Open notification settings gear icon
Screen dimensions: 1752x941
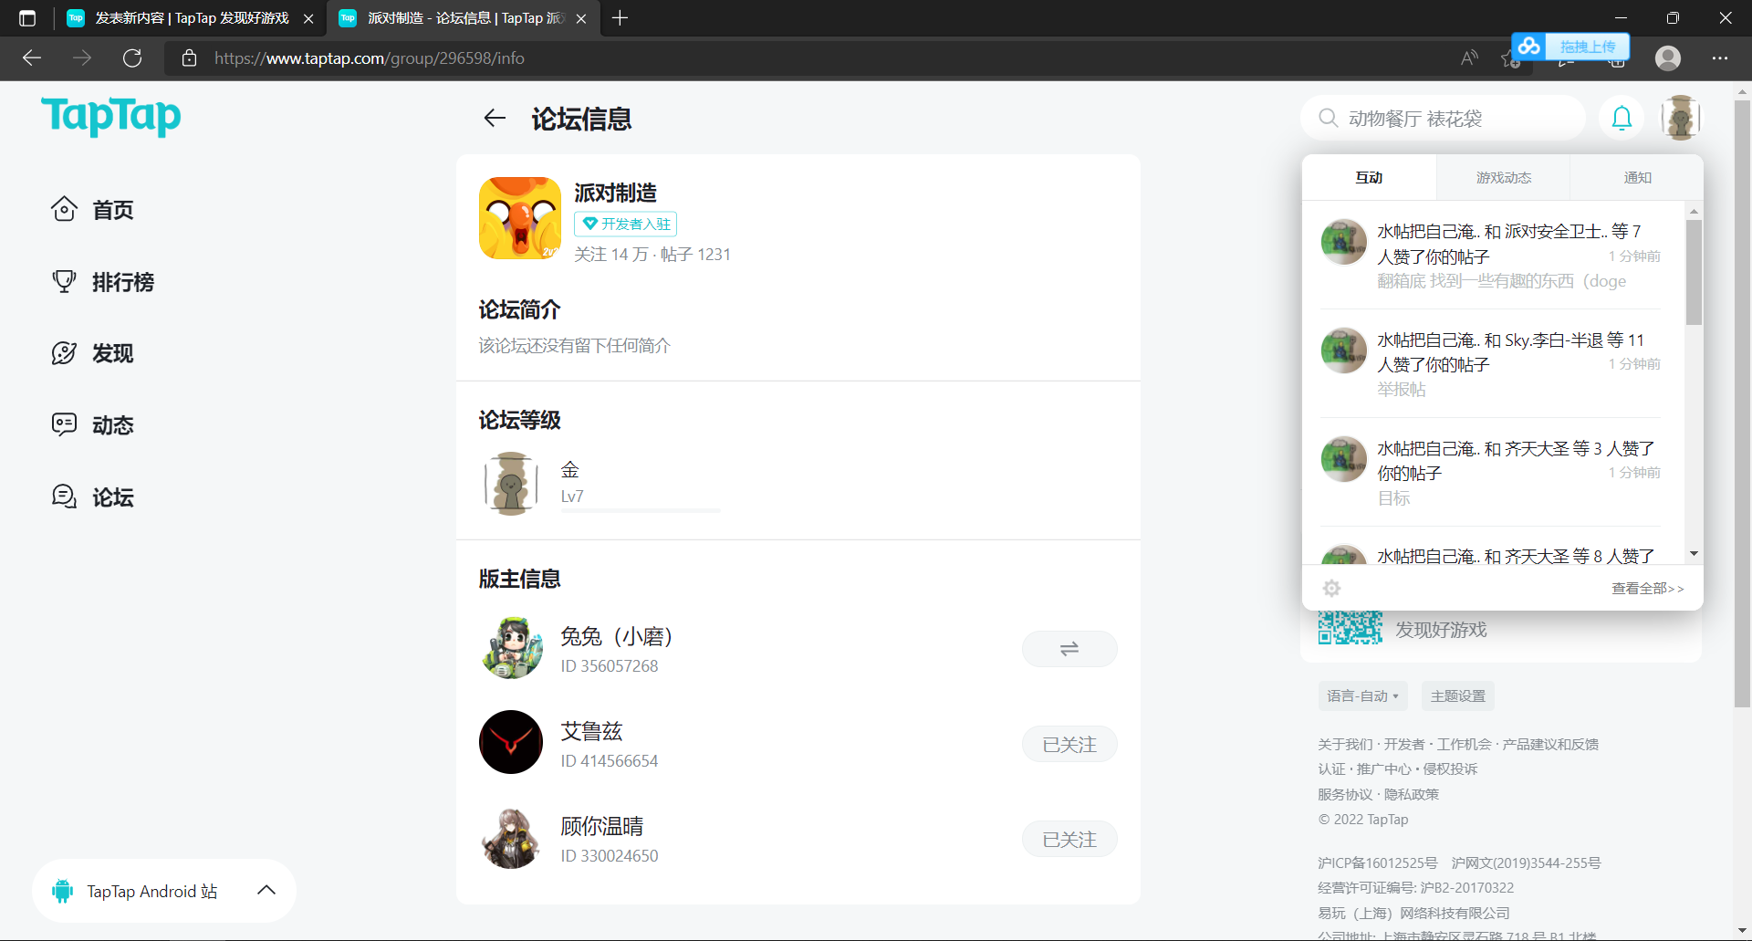[1332, 589]
